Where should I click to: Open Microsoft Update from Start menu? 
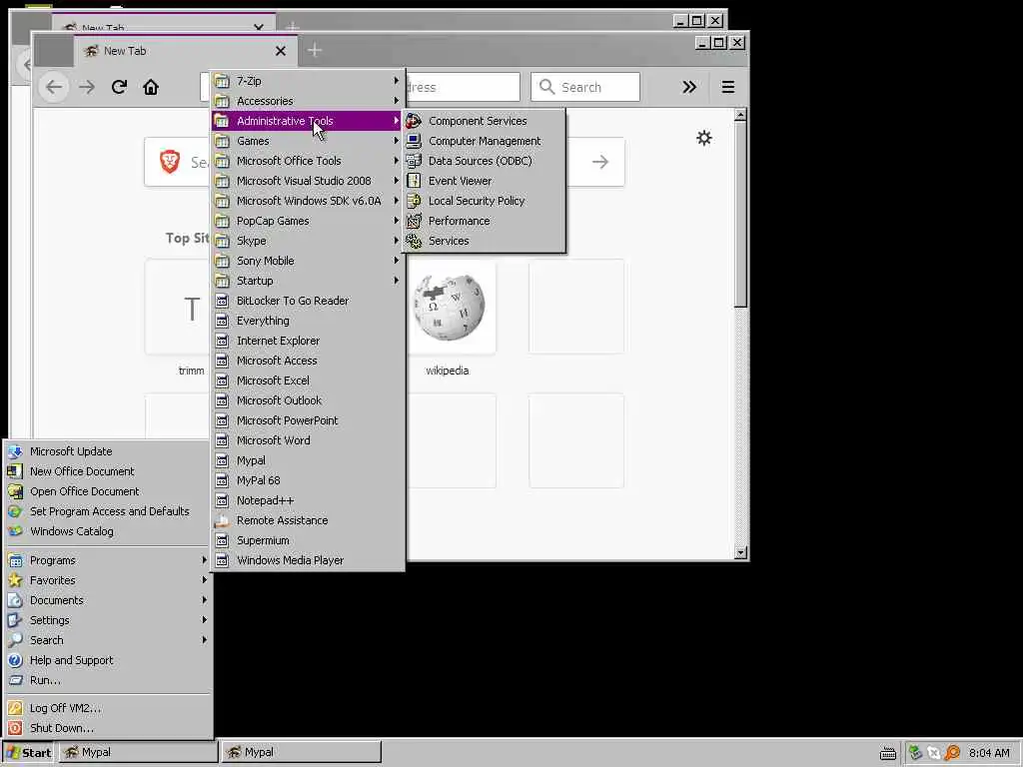tap(108, 451)
